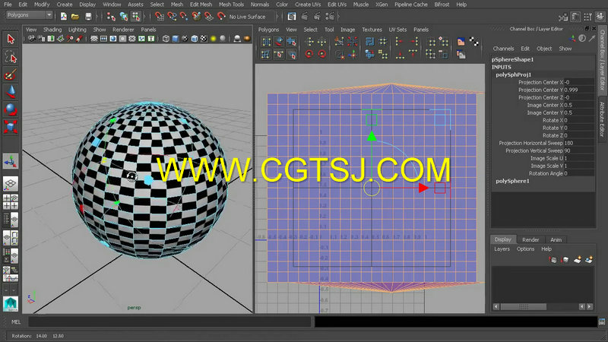Select the Display layer tab
Screen dimensions: 608x342
point(503,239)
